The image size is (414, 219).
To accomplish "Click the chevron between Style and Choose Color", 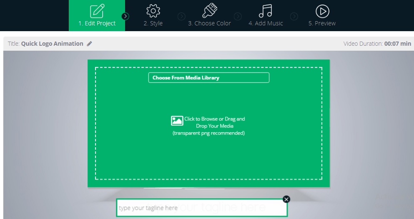I will pyautogui.click(x=181, y=16).
